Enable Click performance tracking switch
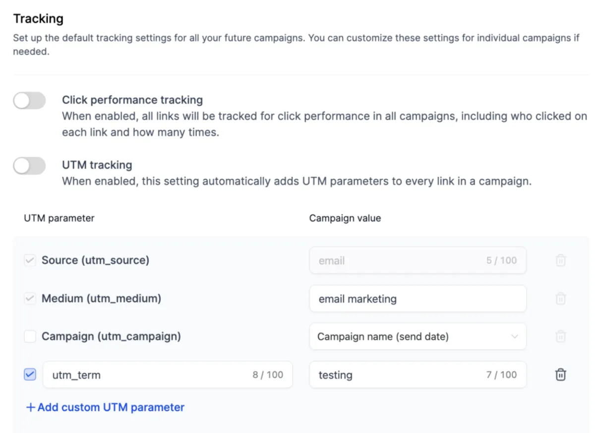The width and height of the screenshot is (595, 433). click(29, 101)
